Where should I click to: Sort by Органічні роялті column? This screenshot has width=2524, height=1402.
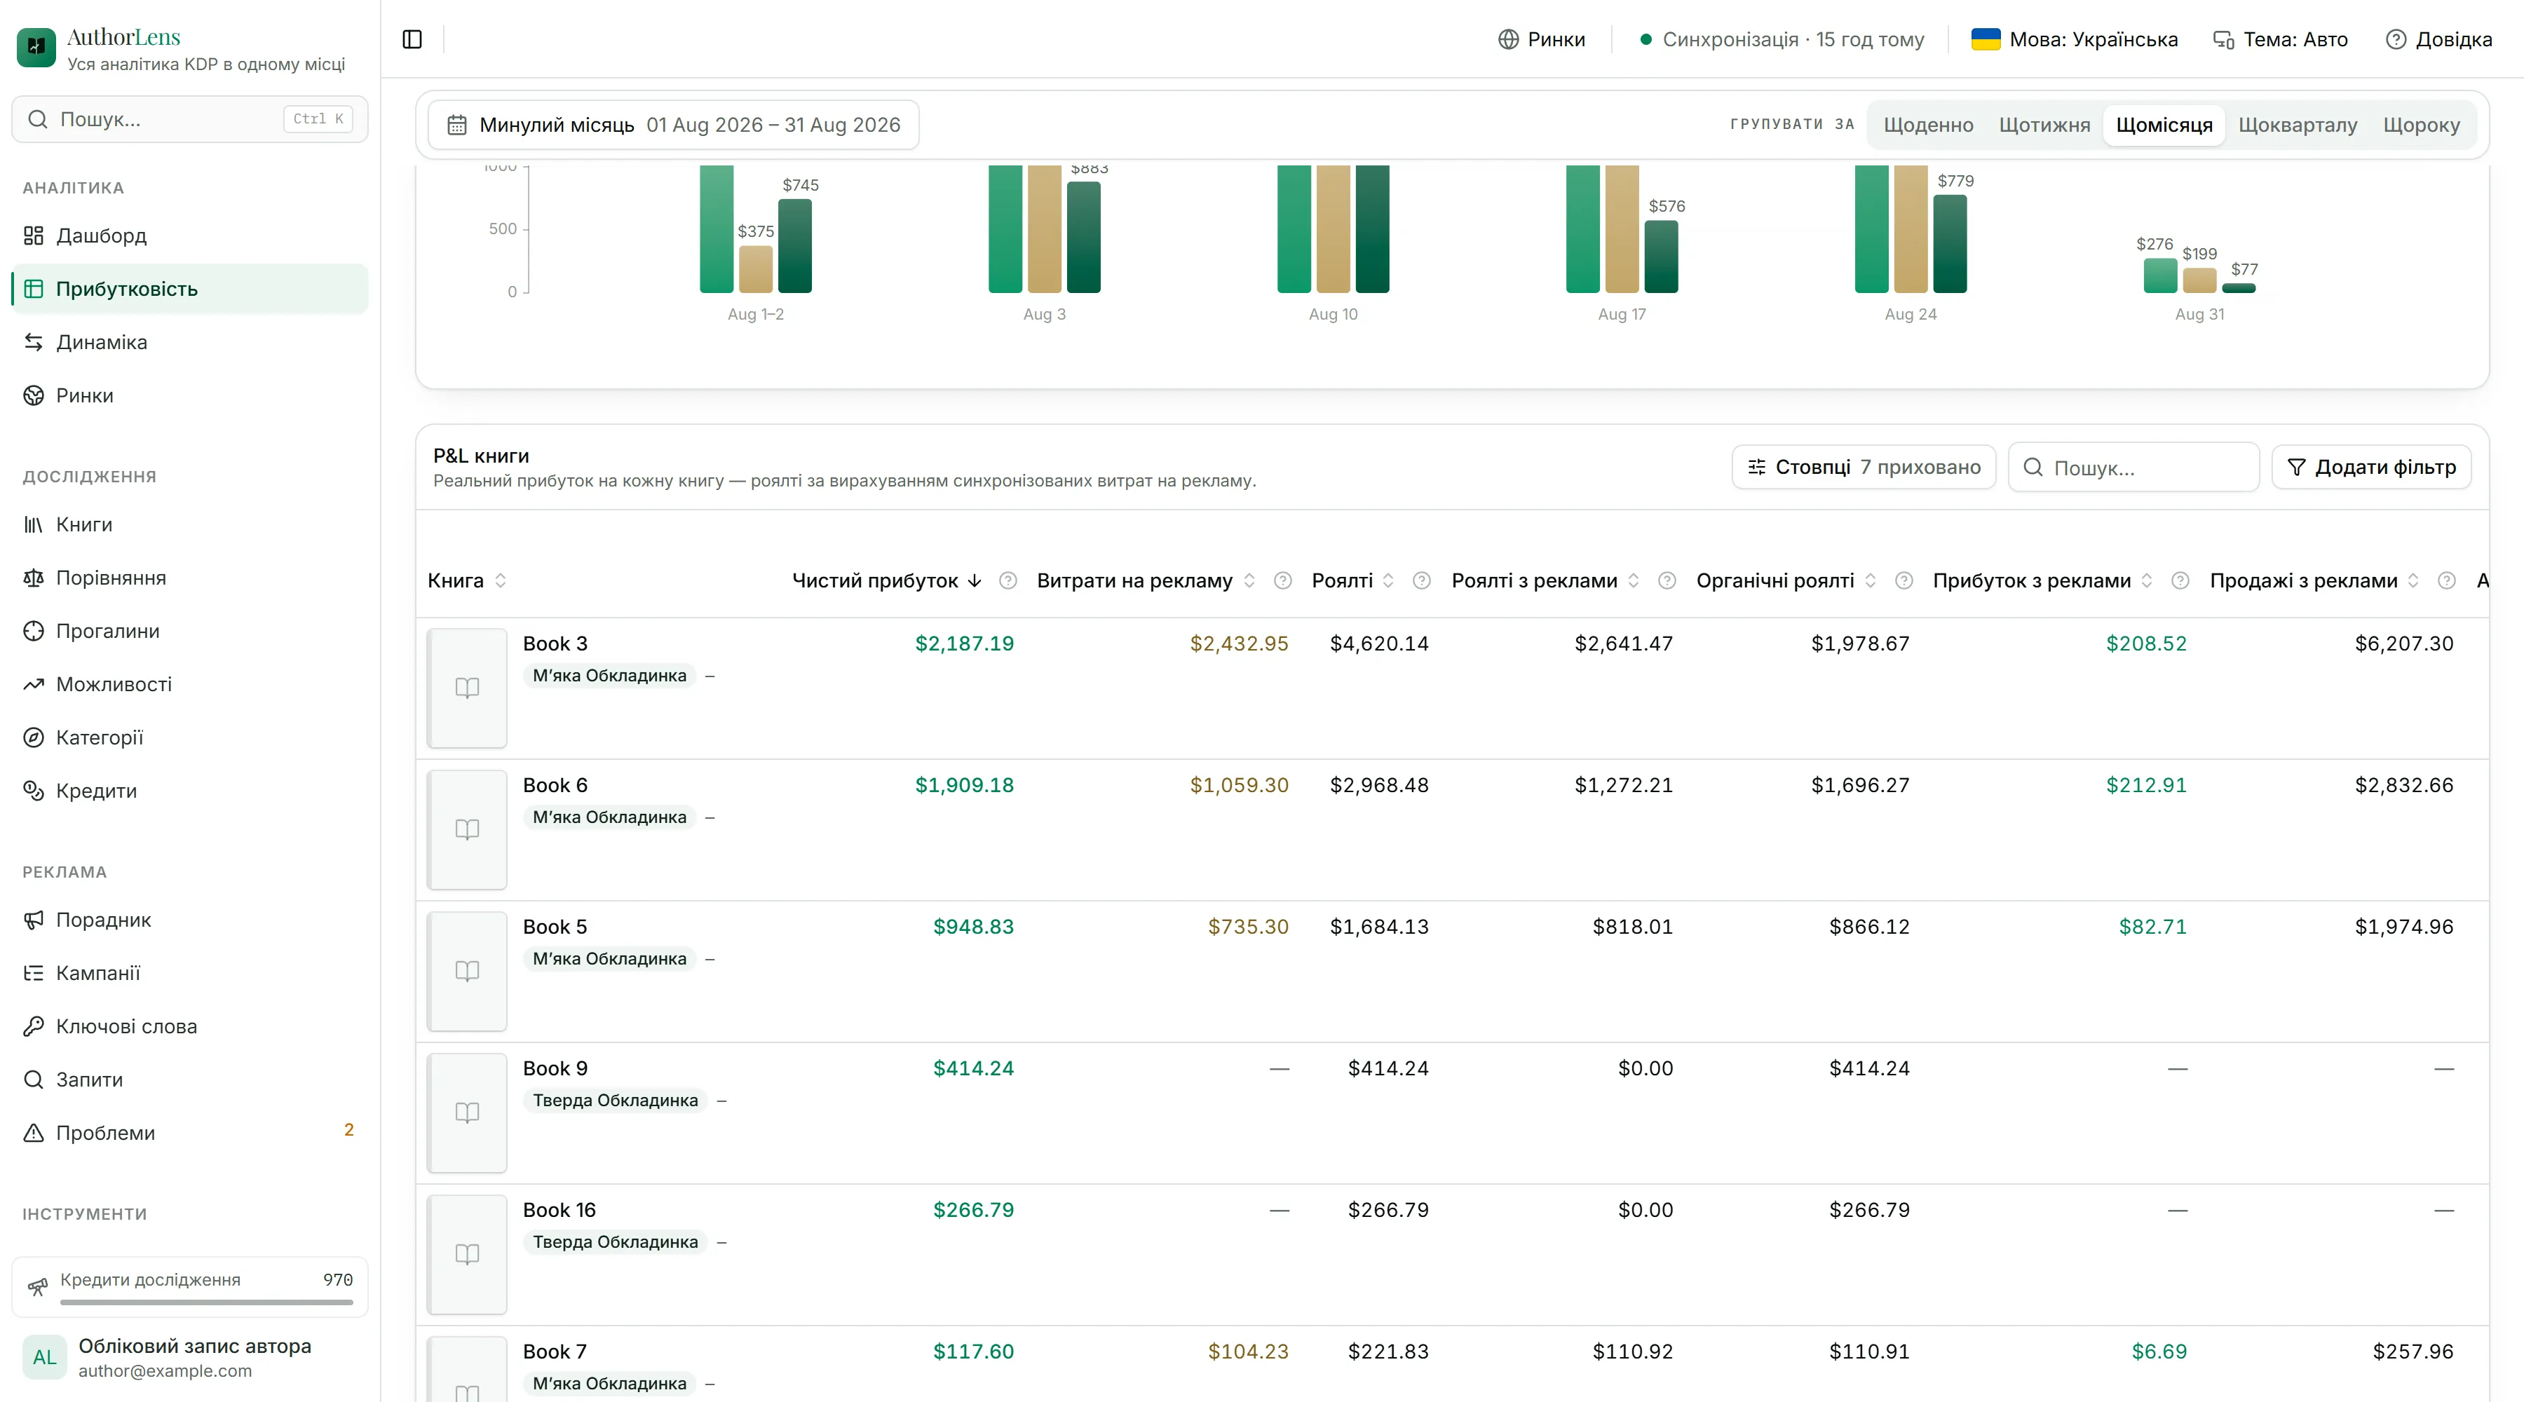[x=1786, y=580]
